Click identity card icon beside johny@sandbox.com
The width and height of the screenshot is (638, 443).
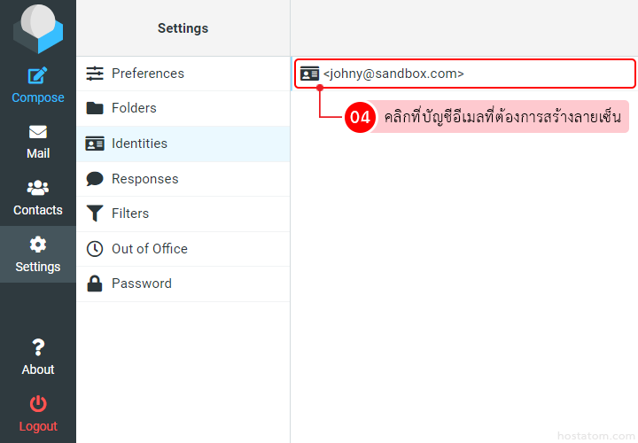(309, 74)
